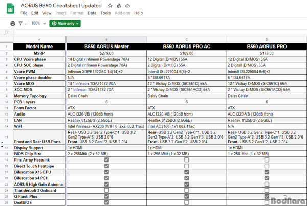307x206 pixels.
Task: Click the document title AORUS B550 Cheatsheet Updated
Action: (x=61, y=6)
